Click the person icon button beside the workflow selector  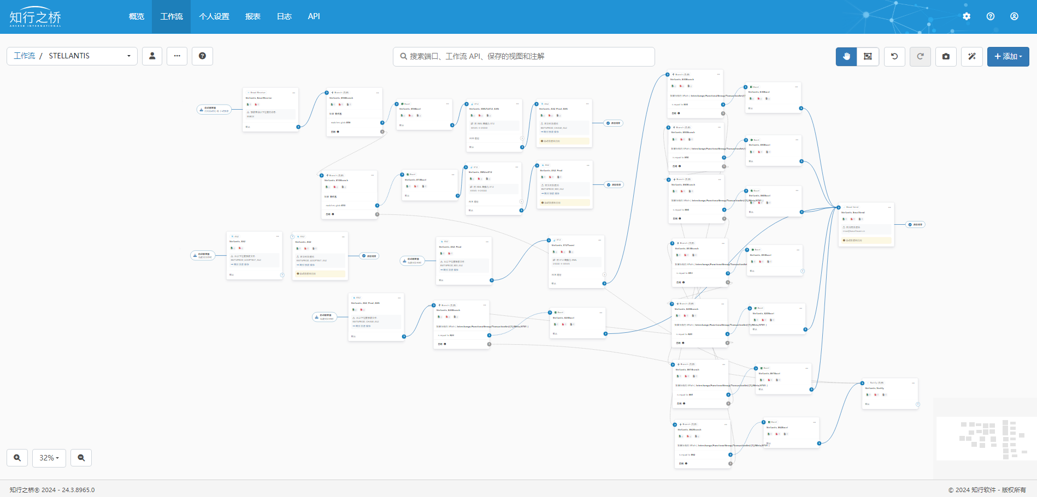(152, 56)
